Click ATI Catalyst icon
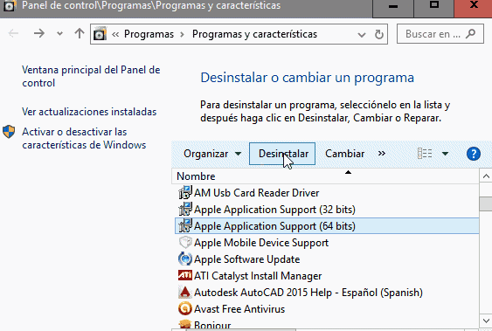492x331 pixels. 185,275
